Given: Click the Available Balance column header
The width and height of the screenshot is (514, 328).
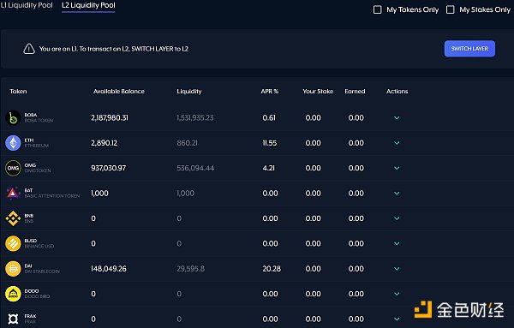Looking at the screenshot, I should click(119, 92).
